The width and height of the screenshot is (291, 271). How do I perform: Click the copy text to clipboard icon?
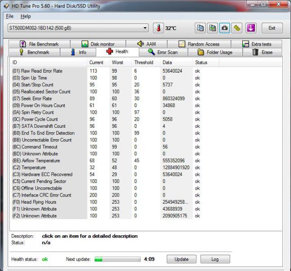point(200,28)
